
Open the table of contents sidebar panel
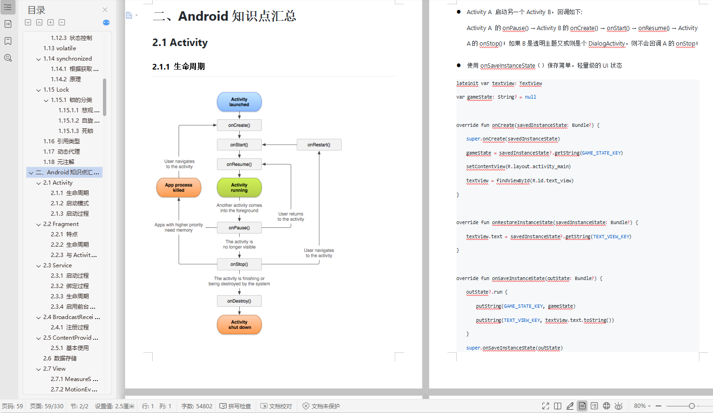point(8,7)
